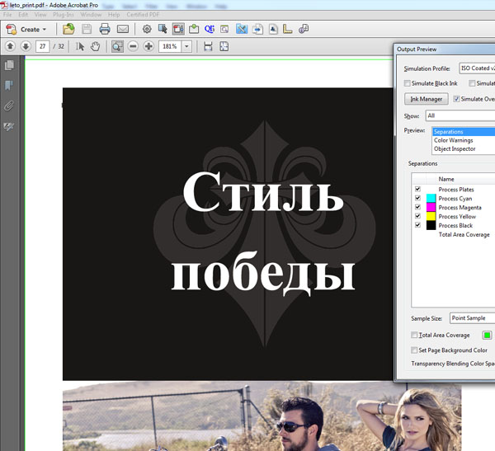
Task: Go to previous page with up arrow
Action: [x=10, y=46]
